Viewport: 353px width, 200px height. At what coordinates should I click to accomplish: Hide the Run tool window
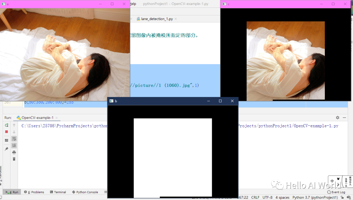point(344,117)
